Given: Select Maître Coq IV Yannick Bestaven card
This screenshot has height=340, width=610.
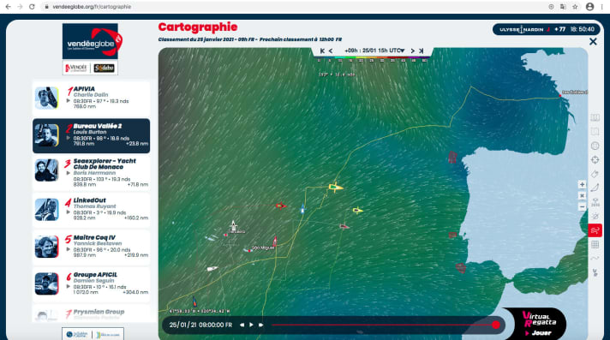Looking at the screenshot, I should coord(91,247).
